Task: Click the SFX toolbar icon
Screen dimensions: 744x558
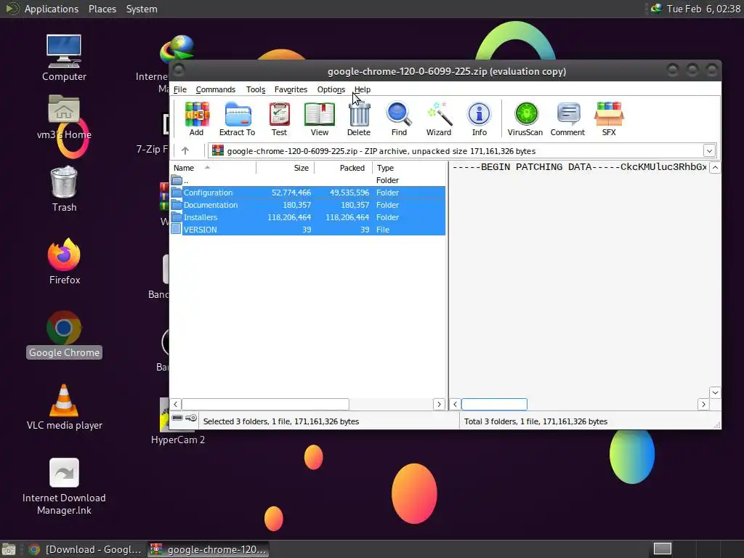Action: click(610, 119)
